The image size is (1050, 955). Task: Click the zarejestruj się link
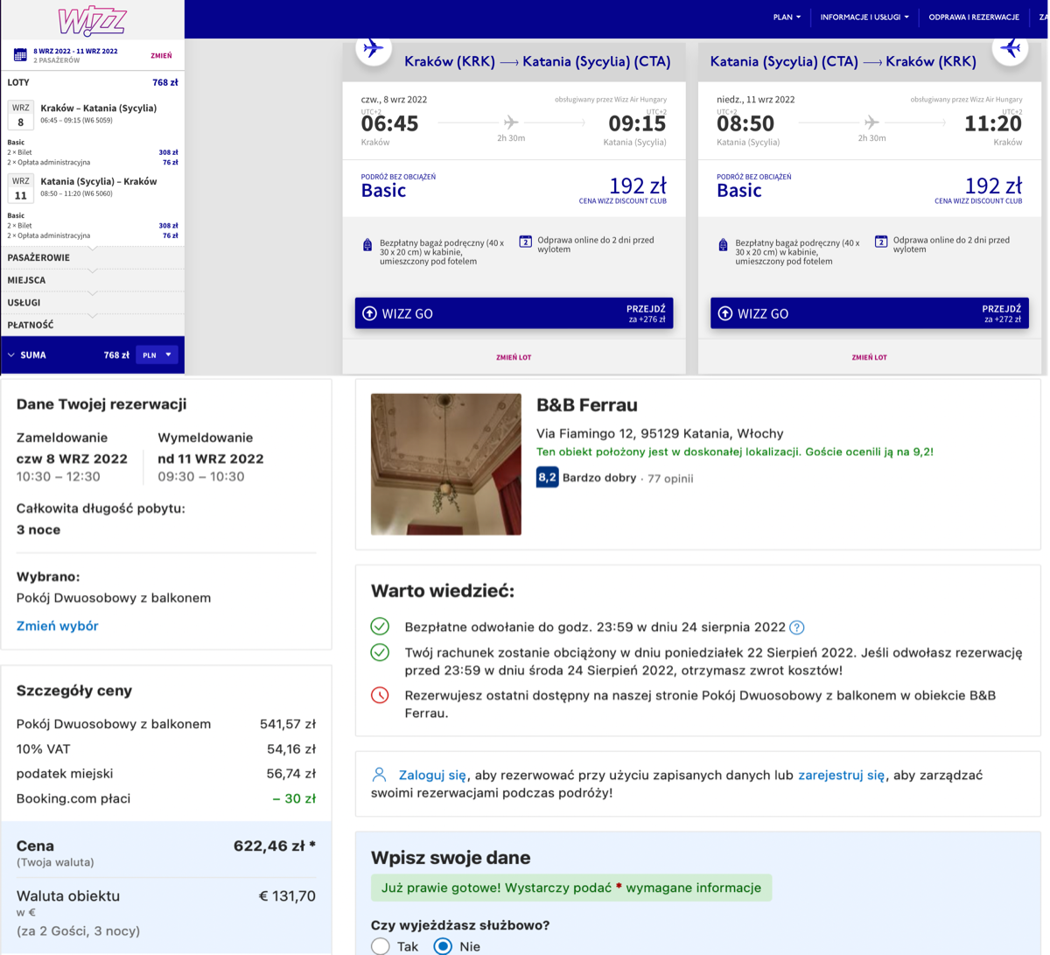coord(842,775)
